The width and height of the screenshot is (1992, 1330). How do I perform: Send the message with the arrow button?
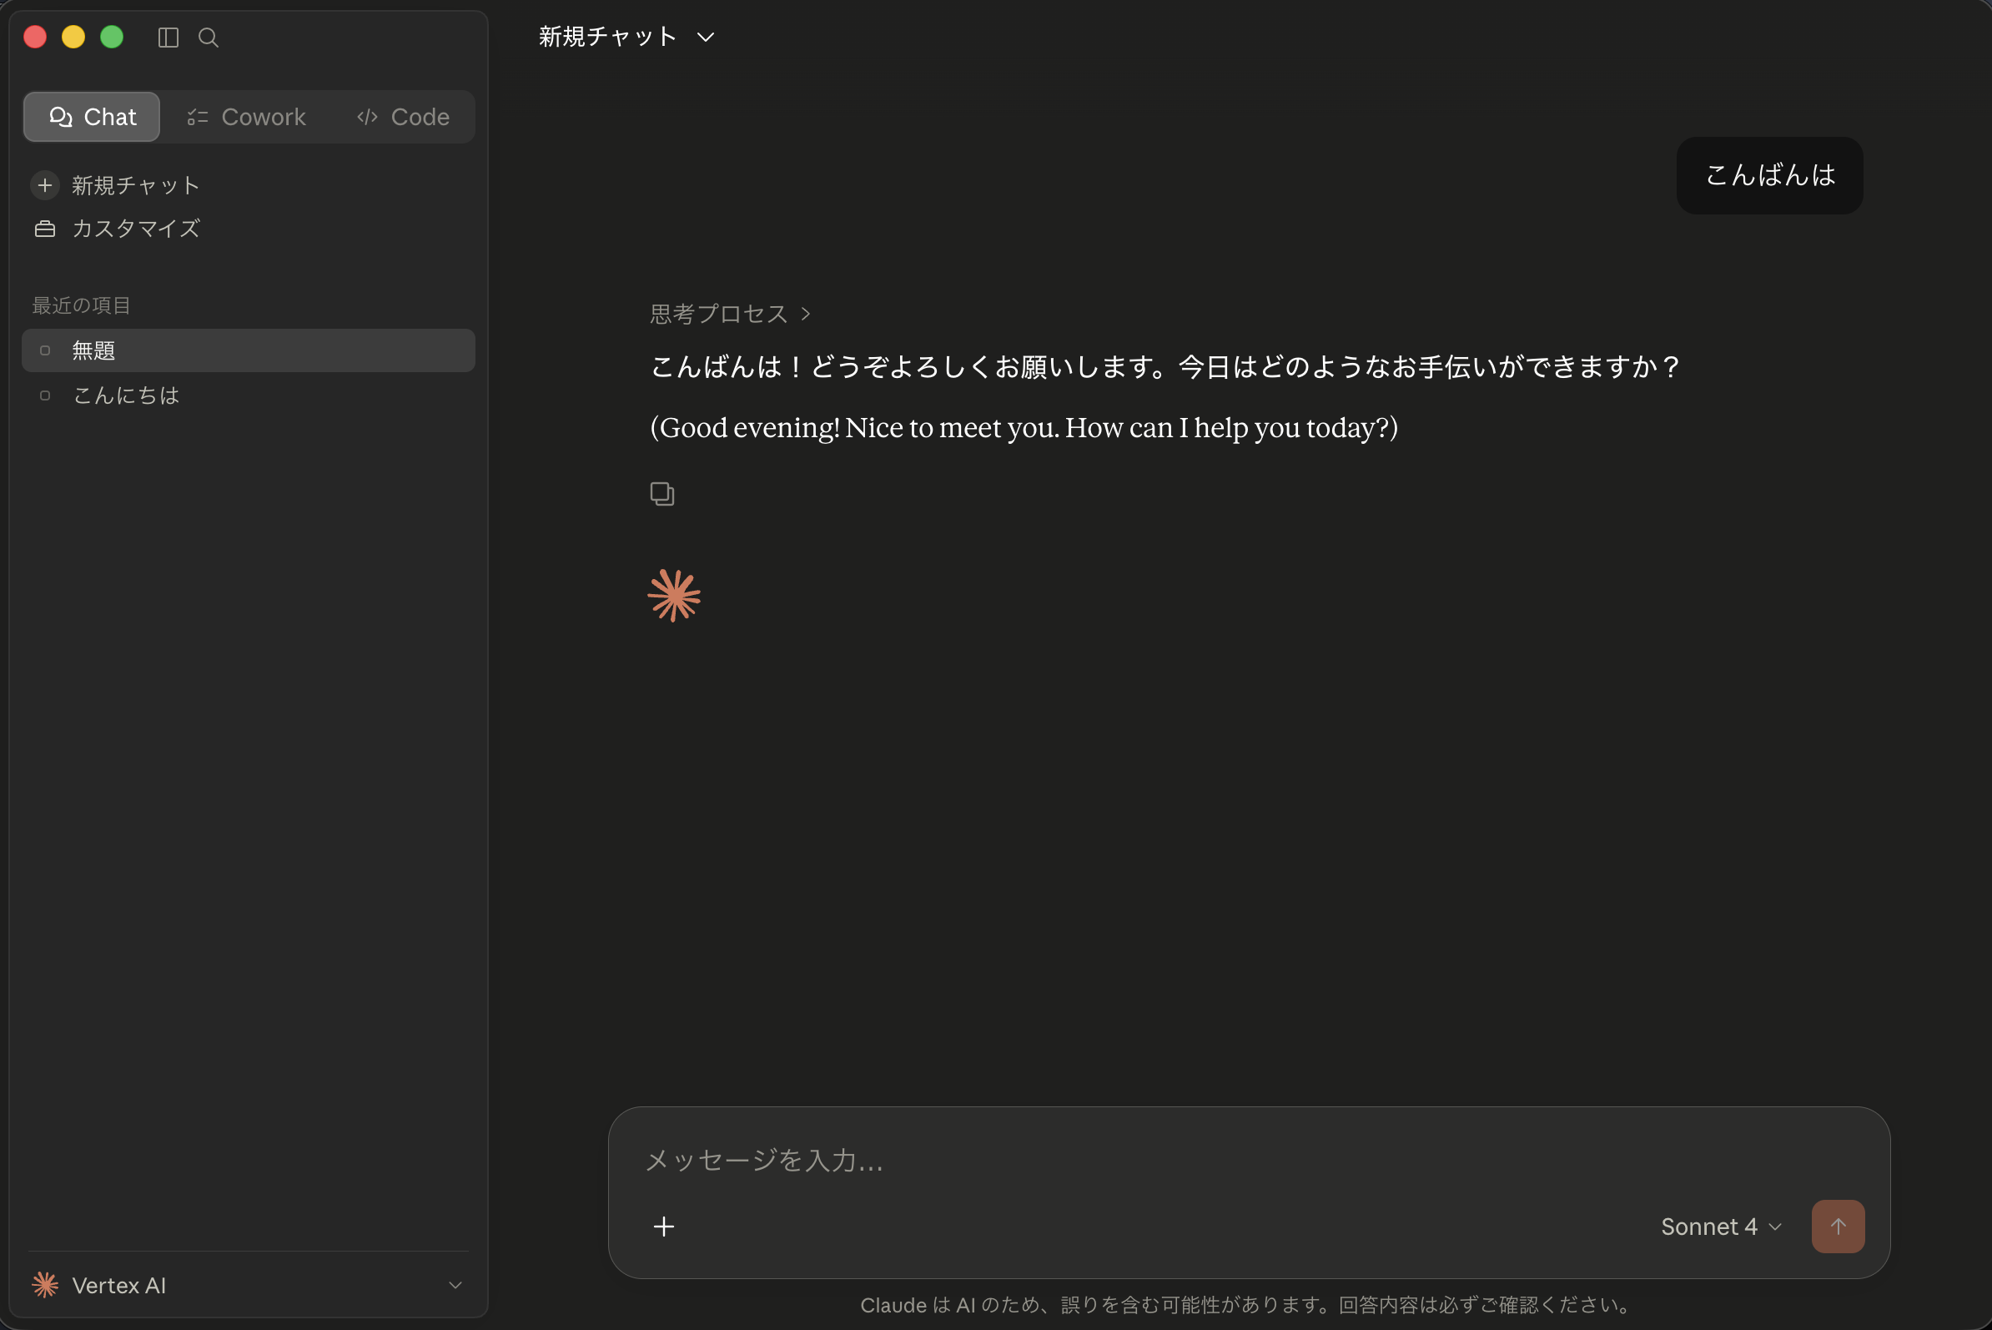1838,1227
